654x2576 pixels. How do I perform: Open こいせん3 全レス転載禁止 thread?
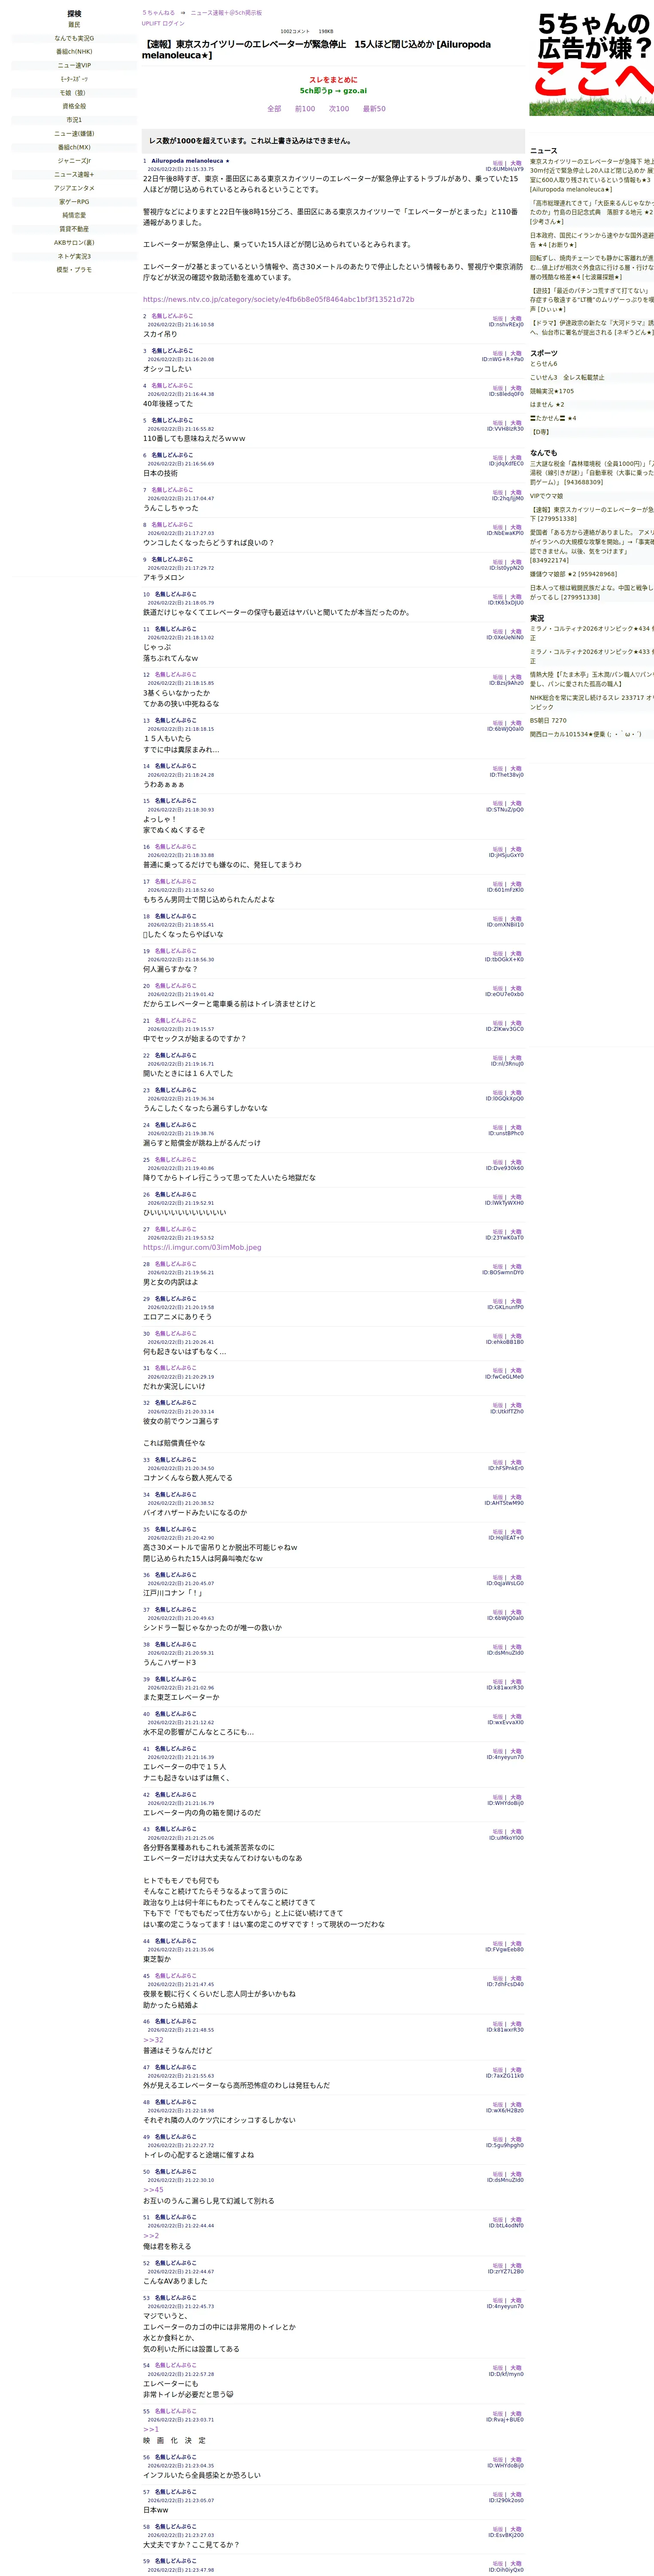click(x=567, y=378)
